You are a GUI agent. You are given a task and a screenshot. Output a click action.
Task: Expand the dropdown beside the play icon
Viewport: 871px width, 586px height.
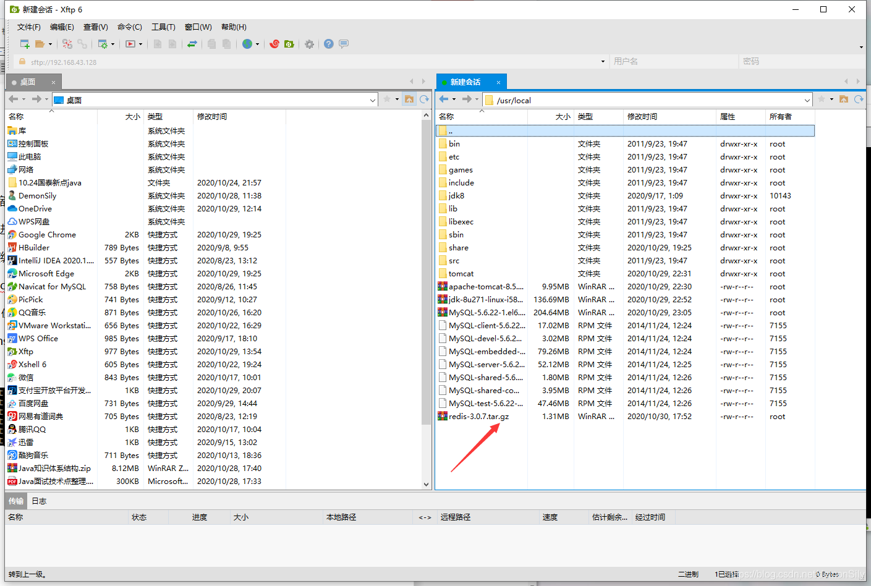click(141, 44)
